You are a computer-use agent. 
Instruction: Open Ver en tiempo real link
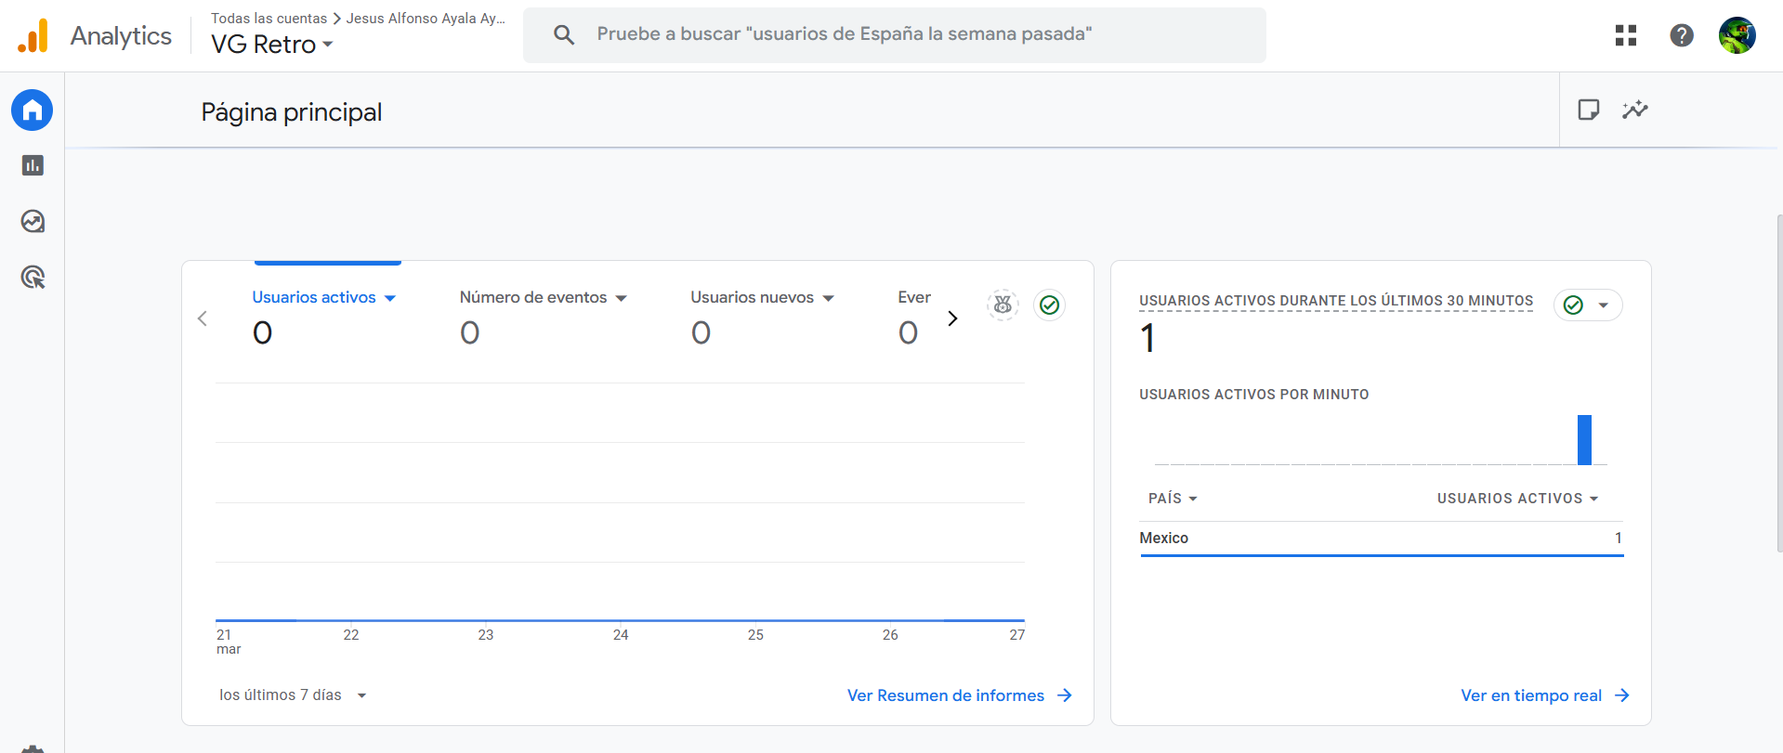click(x=1531, y=695)
